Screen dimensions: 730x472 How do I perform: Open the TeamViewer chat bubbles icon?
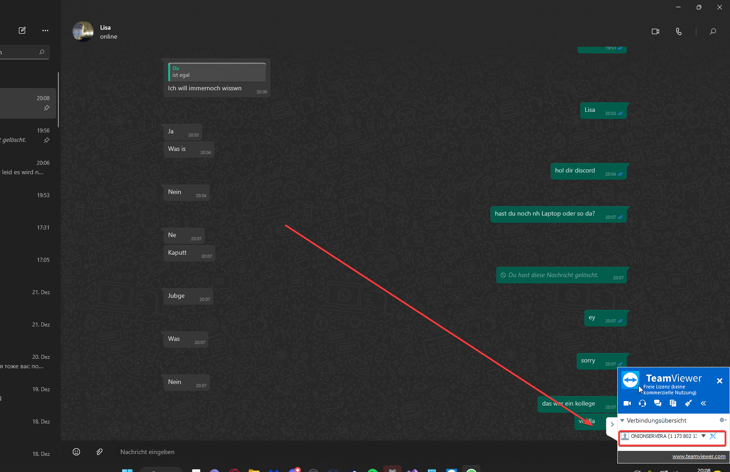[658, 403]
